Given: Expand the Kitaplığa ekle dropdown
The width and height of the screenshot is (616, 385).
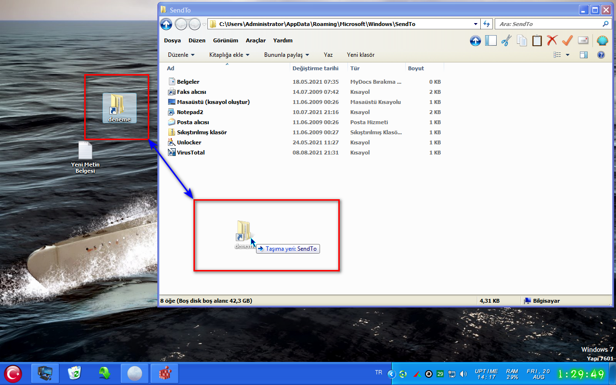Looking at the screenshot, I should pos(229,55).
